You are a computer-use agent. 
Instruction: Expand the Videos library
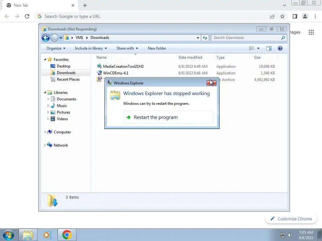(48, 119)
